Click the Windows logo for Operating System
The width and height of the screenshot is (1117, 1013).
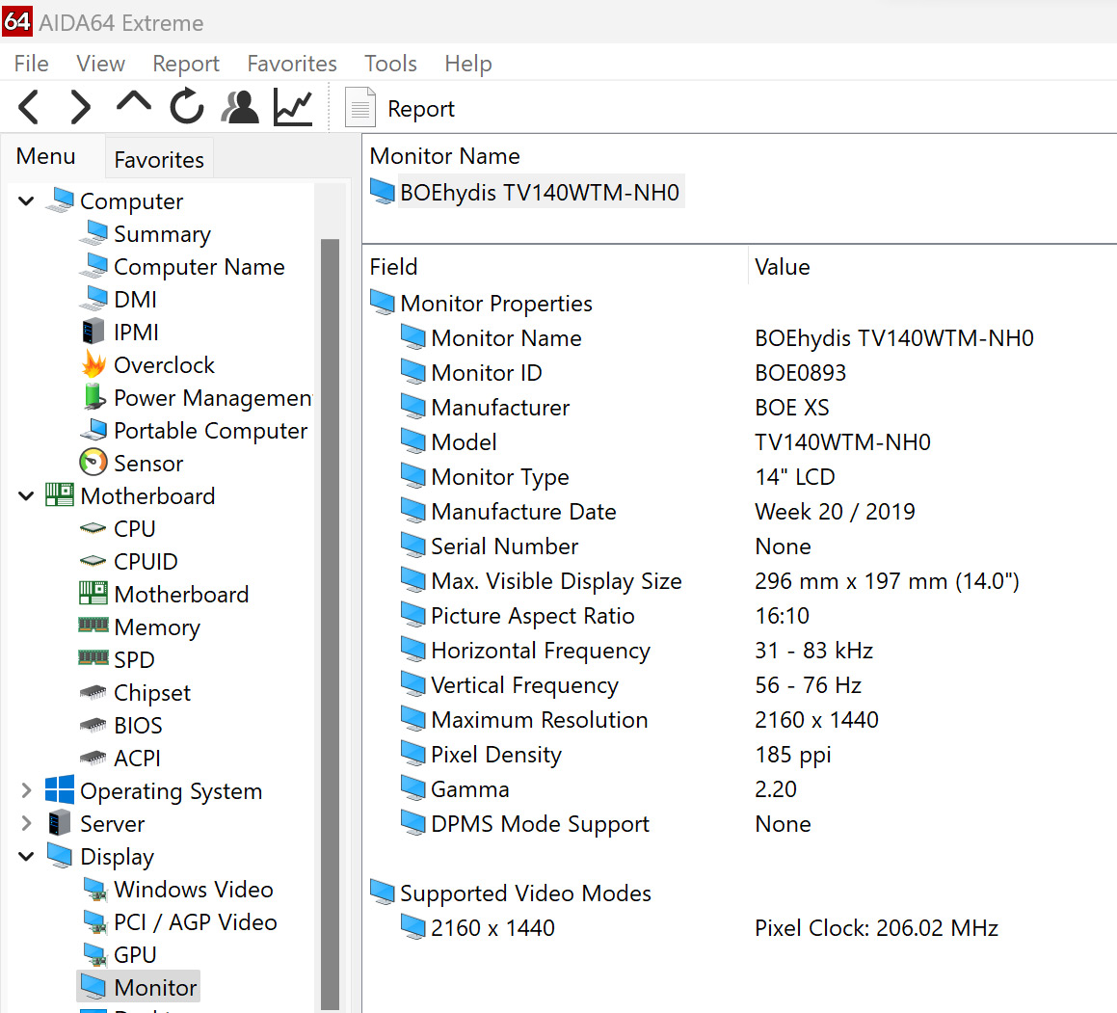[59, 790]
